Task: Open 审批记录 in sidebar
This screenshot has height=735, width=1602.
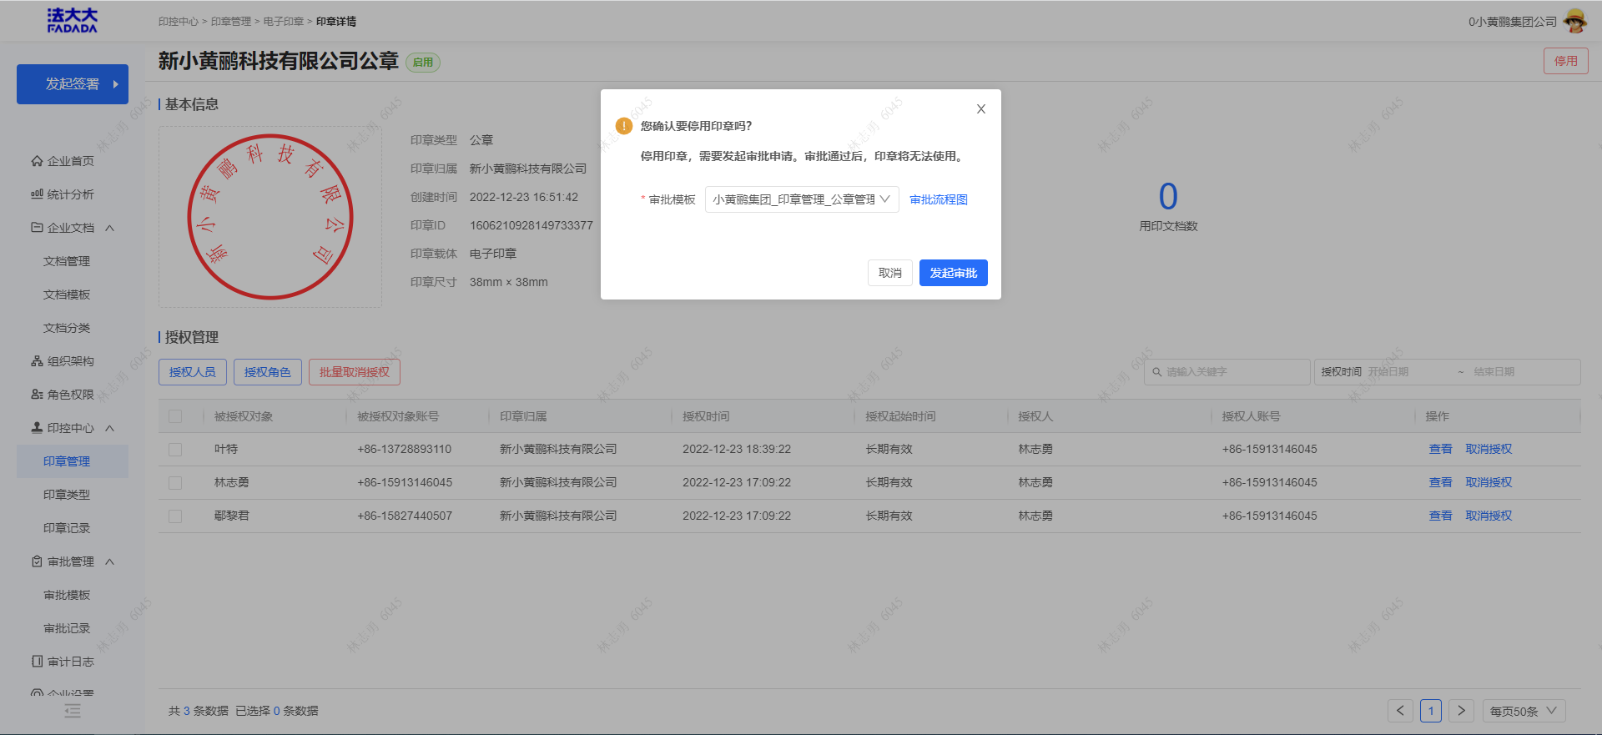Action: click(67, 628)
